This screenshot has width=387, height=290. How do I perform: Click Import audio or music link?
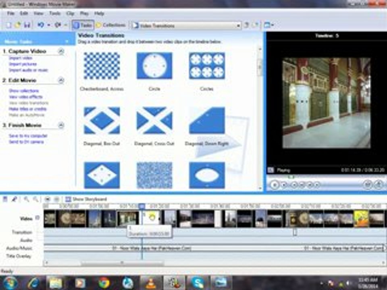pyautogui.click(x=28, y=70)
